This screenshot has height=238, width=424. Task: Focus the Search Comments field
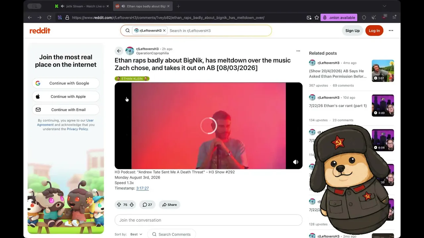(x=171, y=234)
